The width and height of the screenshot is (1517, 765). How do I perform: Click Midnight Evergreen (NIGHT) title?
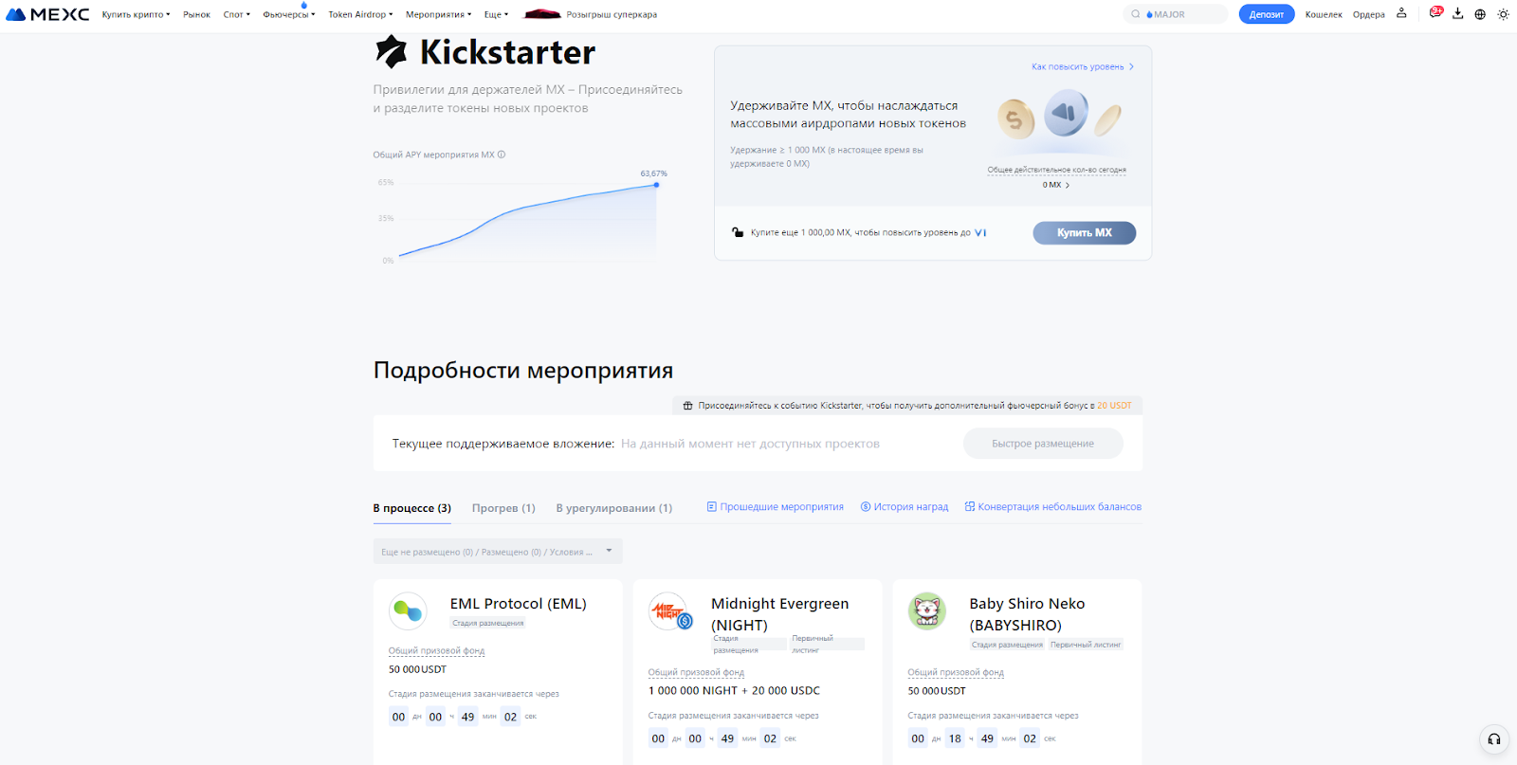[780, 614]
